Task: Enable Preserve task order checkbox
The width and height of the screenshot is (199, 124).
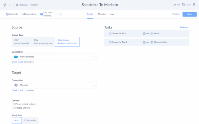Action: 13,104
